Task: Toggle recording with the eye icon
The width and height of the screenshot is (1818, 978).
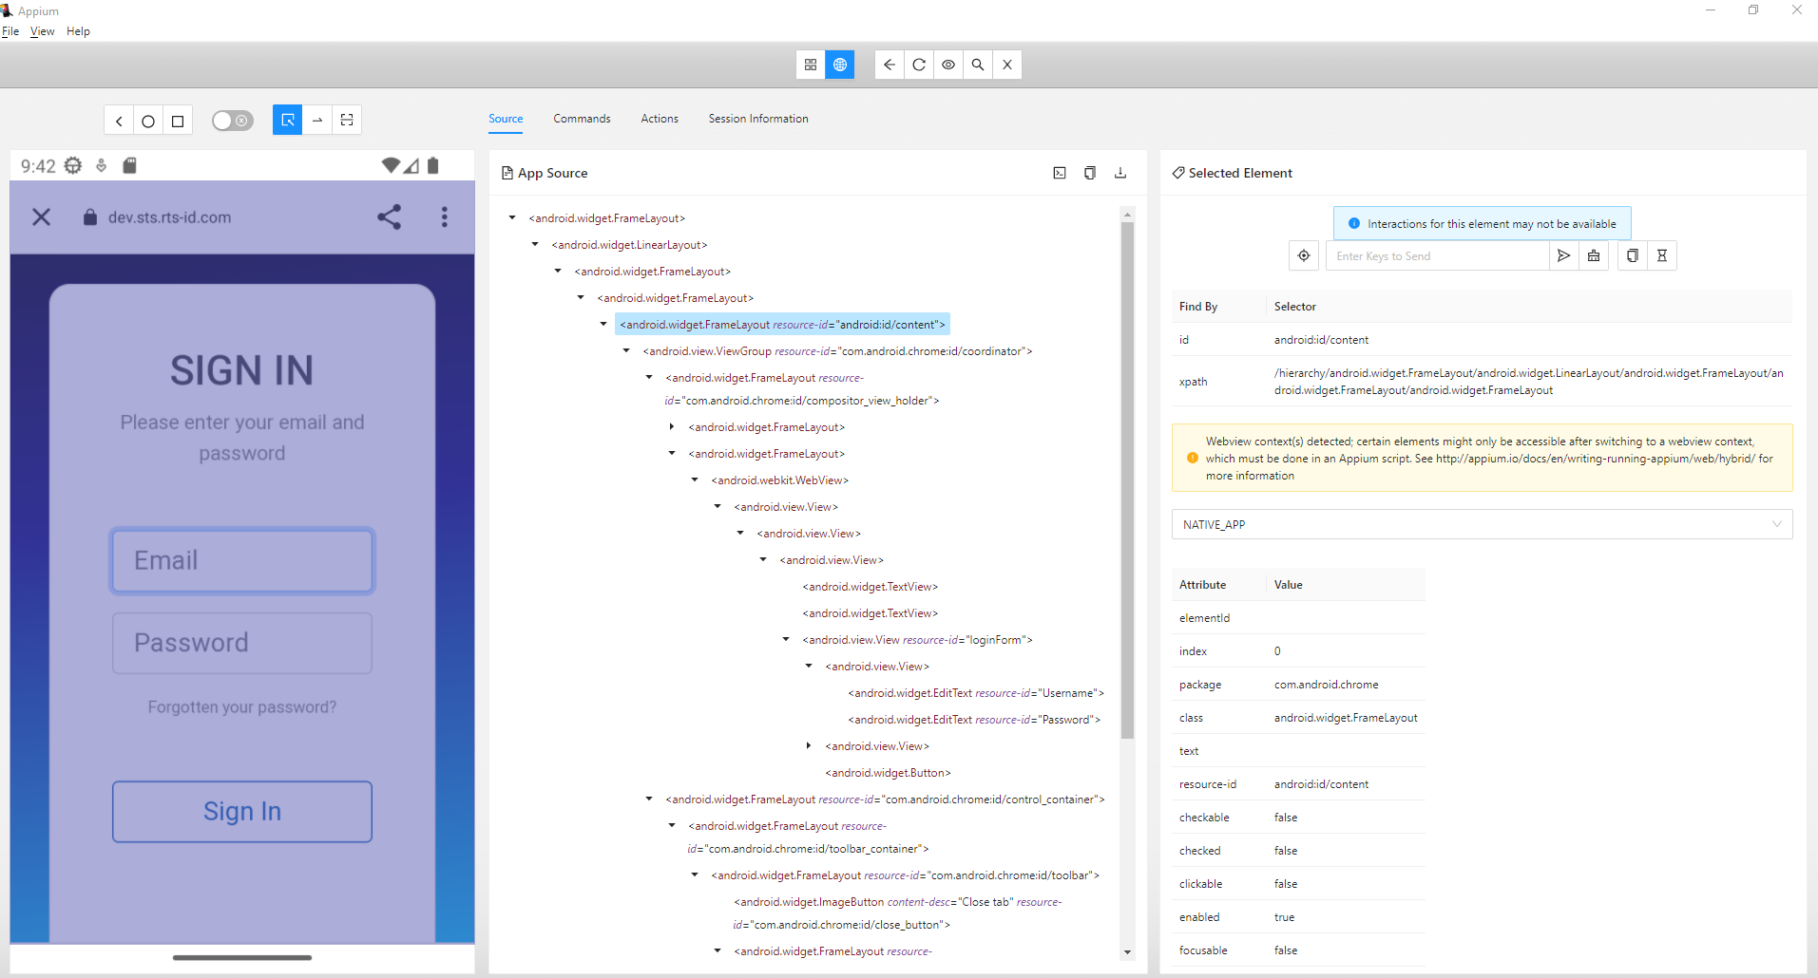Action: [947, 65]
